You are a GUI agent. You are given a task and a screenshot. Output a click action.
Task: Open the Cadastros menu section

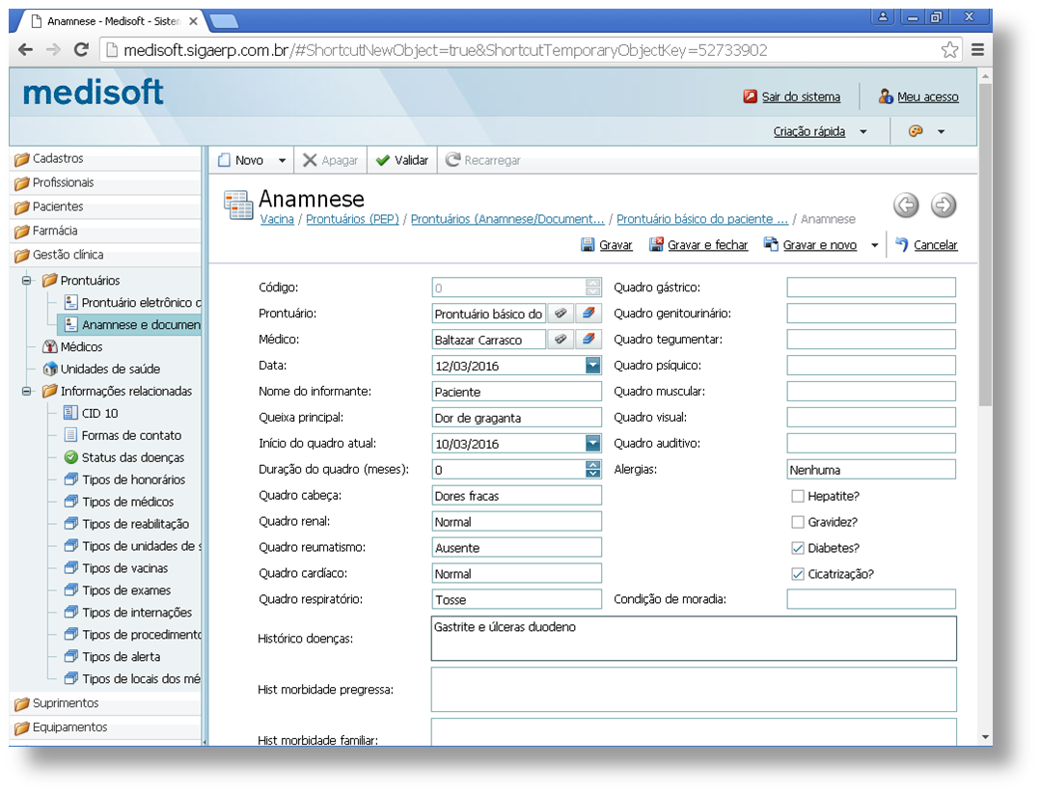pyautogui.click(x=106, y=158)
